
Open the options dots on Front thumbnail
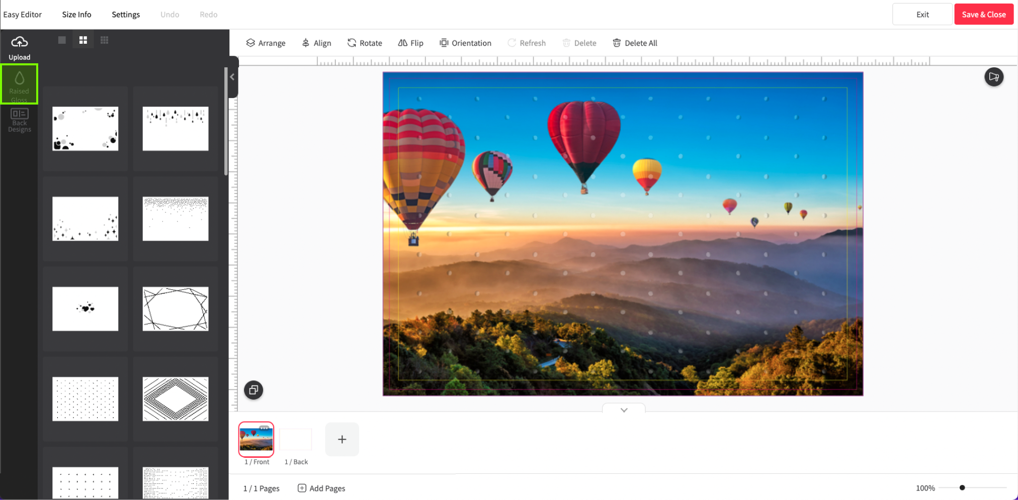tap(264, 428)
